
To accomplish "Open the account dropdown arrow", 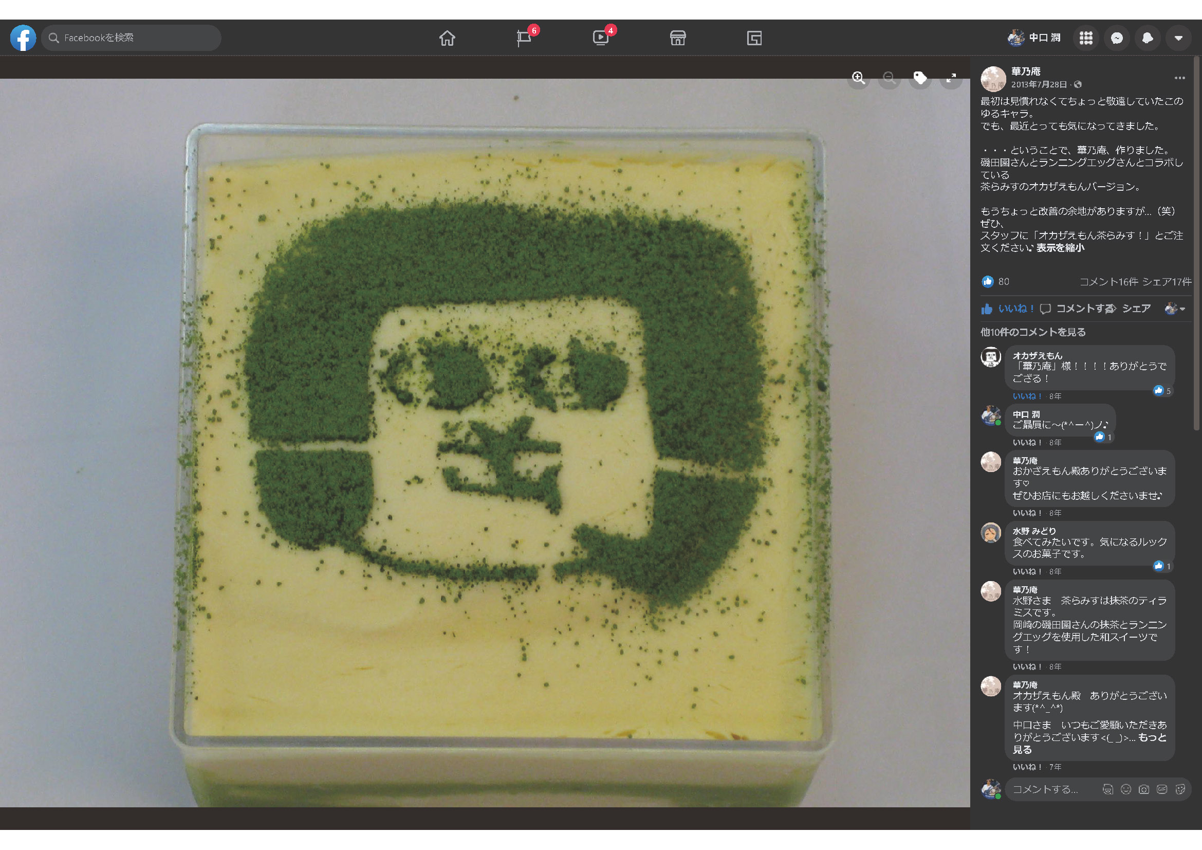I will point(1178,38).
